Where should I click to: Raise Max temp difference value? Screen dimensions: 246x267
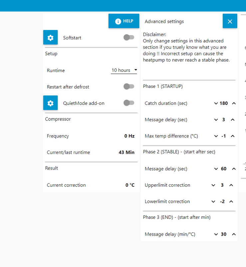coord(233,136)
